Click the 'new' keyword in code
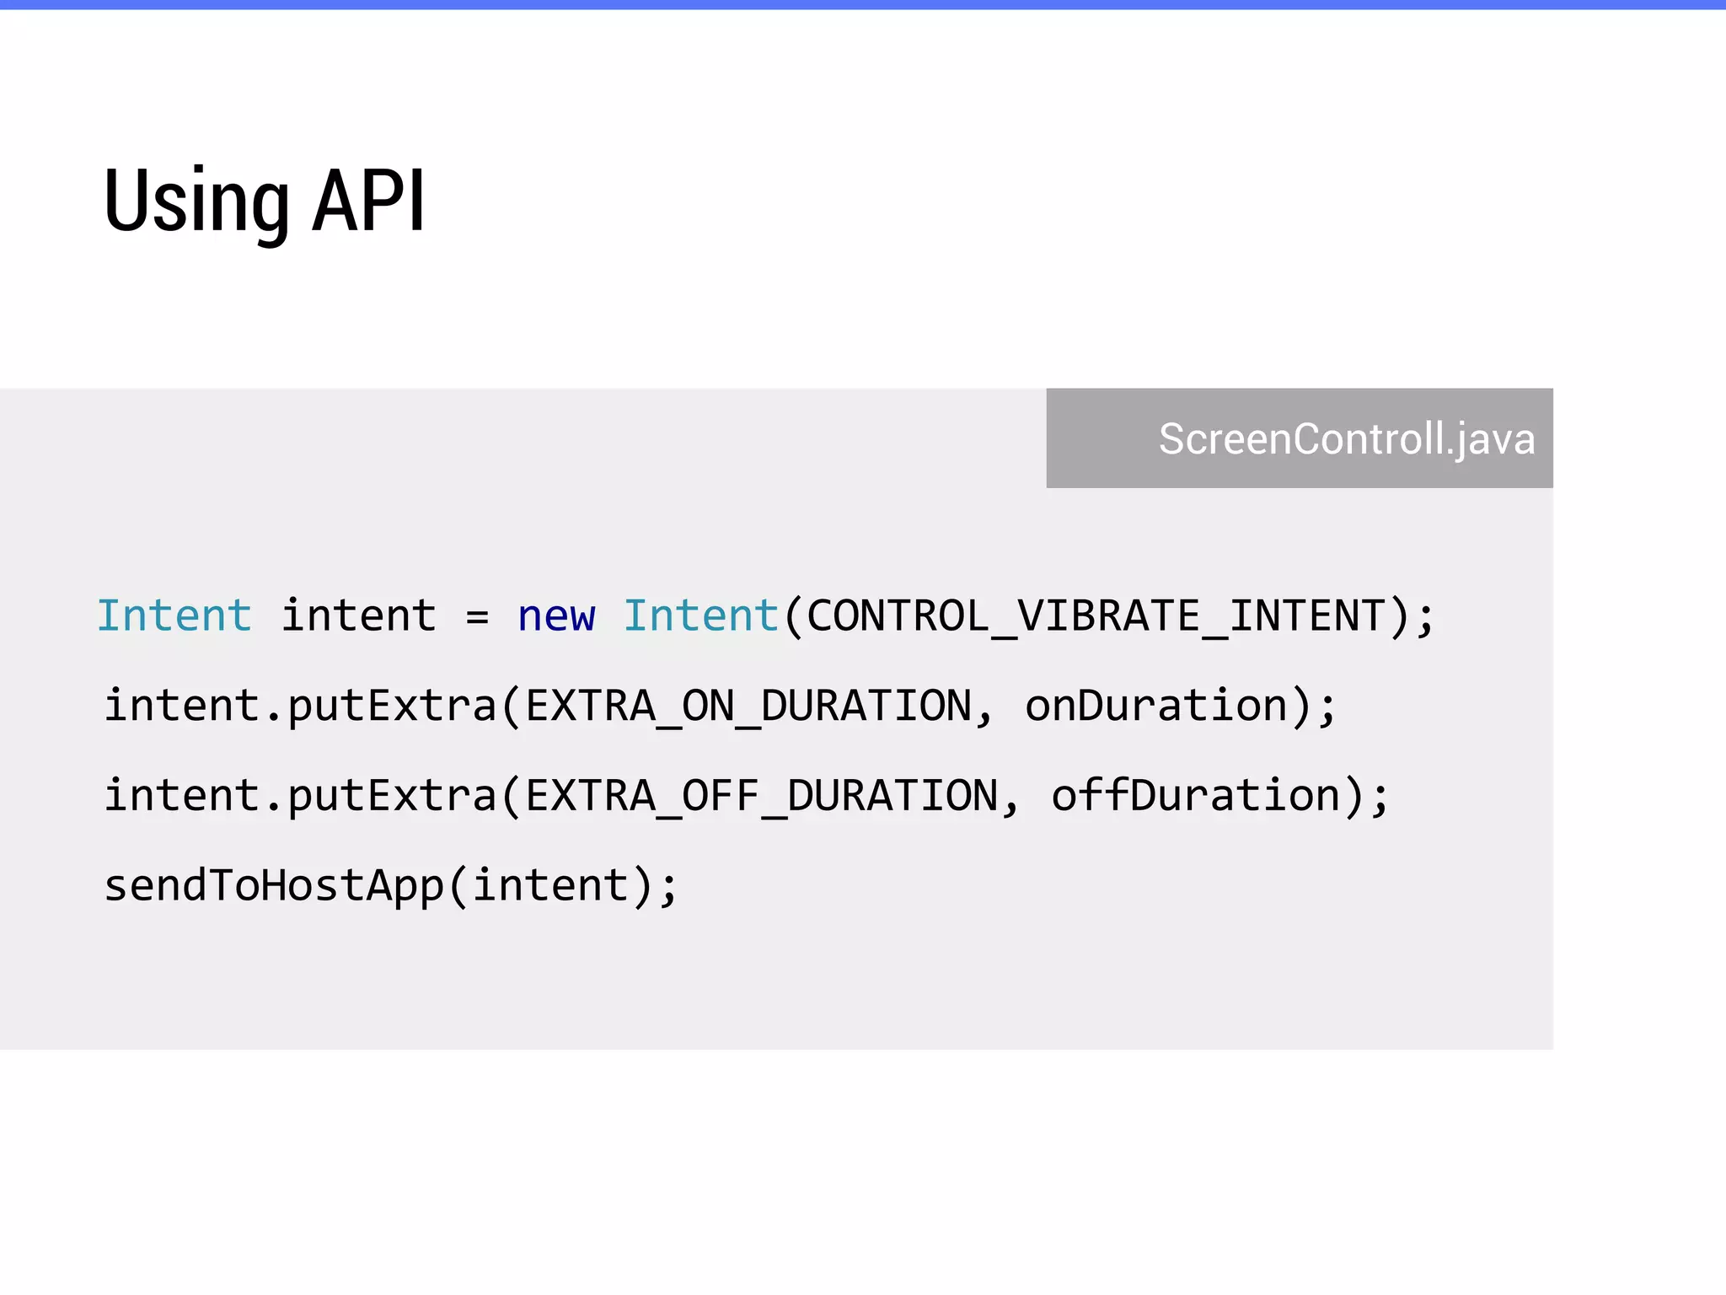Image resolution: width=1726 pixels, height=1295 pixels. tap(556, 616)
